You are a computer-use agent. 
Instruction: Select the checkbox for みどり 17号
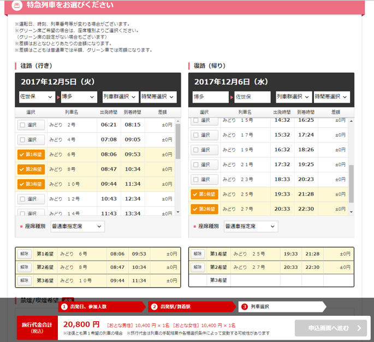coord(204,135)
